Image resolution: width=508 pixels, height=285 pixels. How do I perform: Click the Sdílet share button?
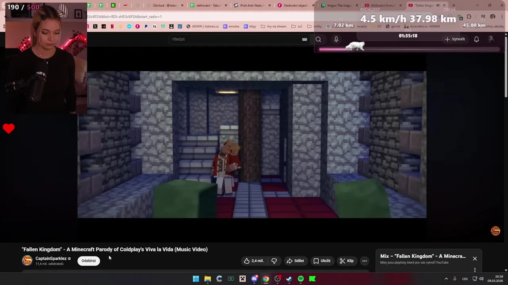295,261
